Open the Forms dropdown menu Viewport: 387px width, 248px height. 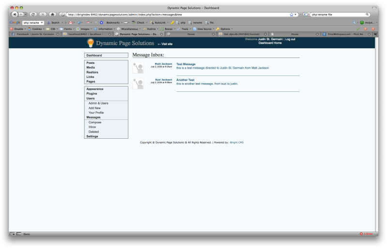[67, 29]
